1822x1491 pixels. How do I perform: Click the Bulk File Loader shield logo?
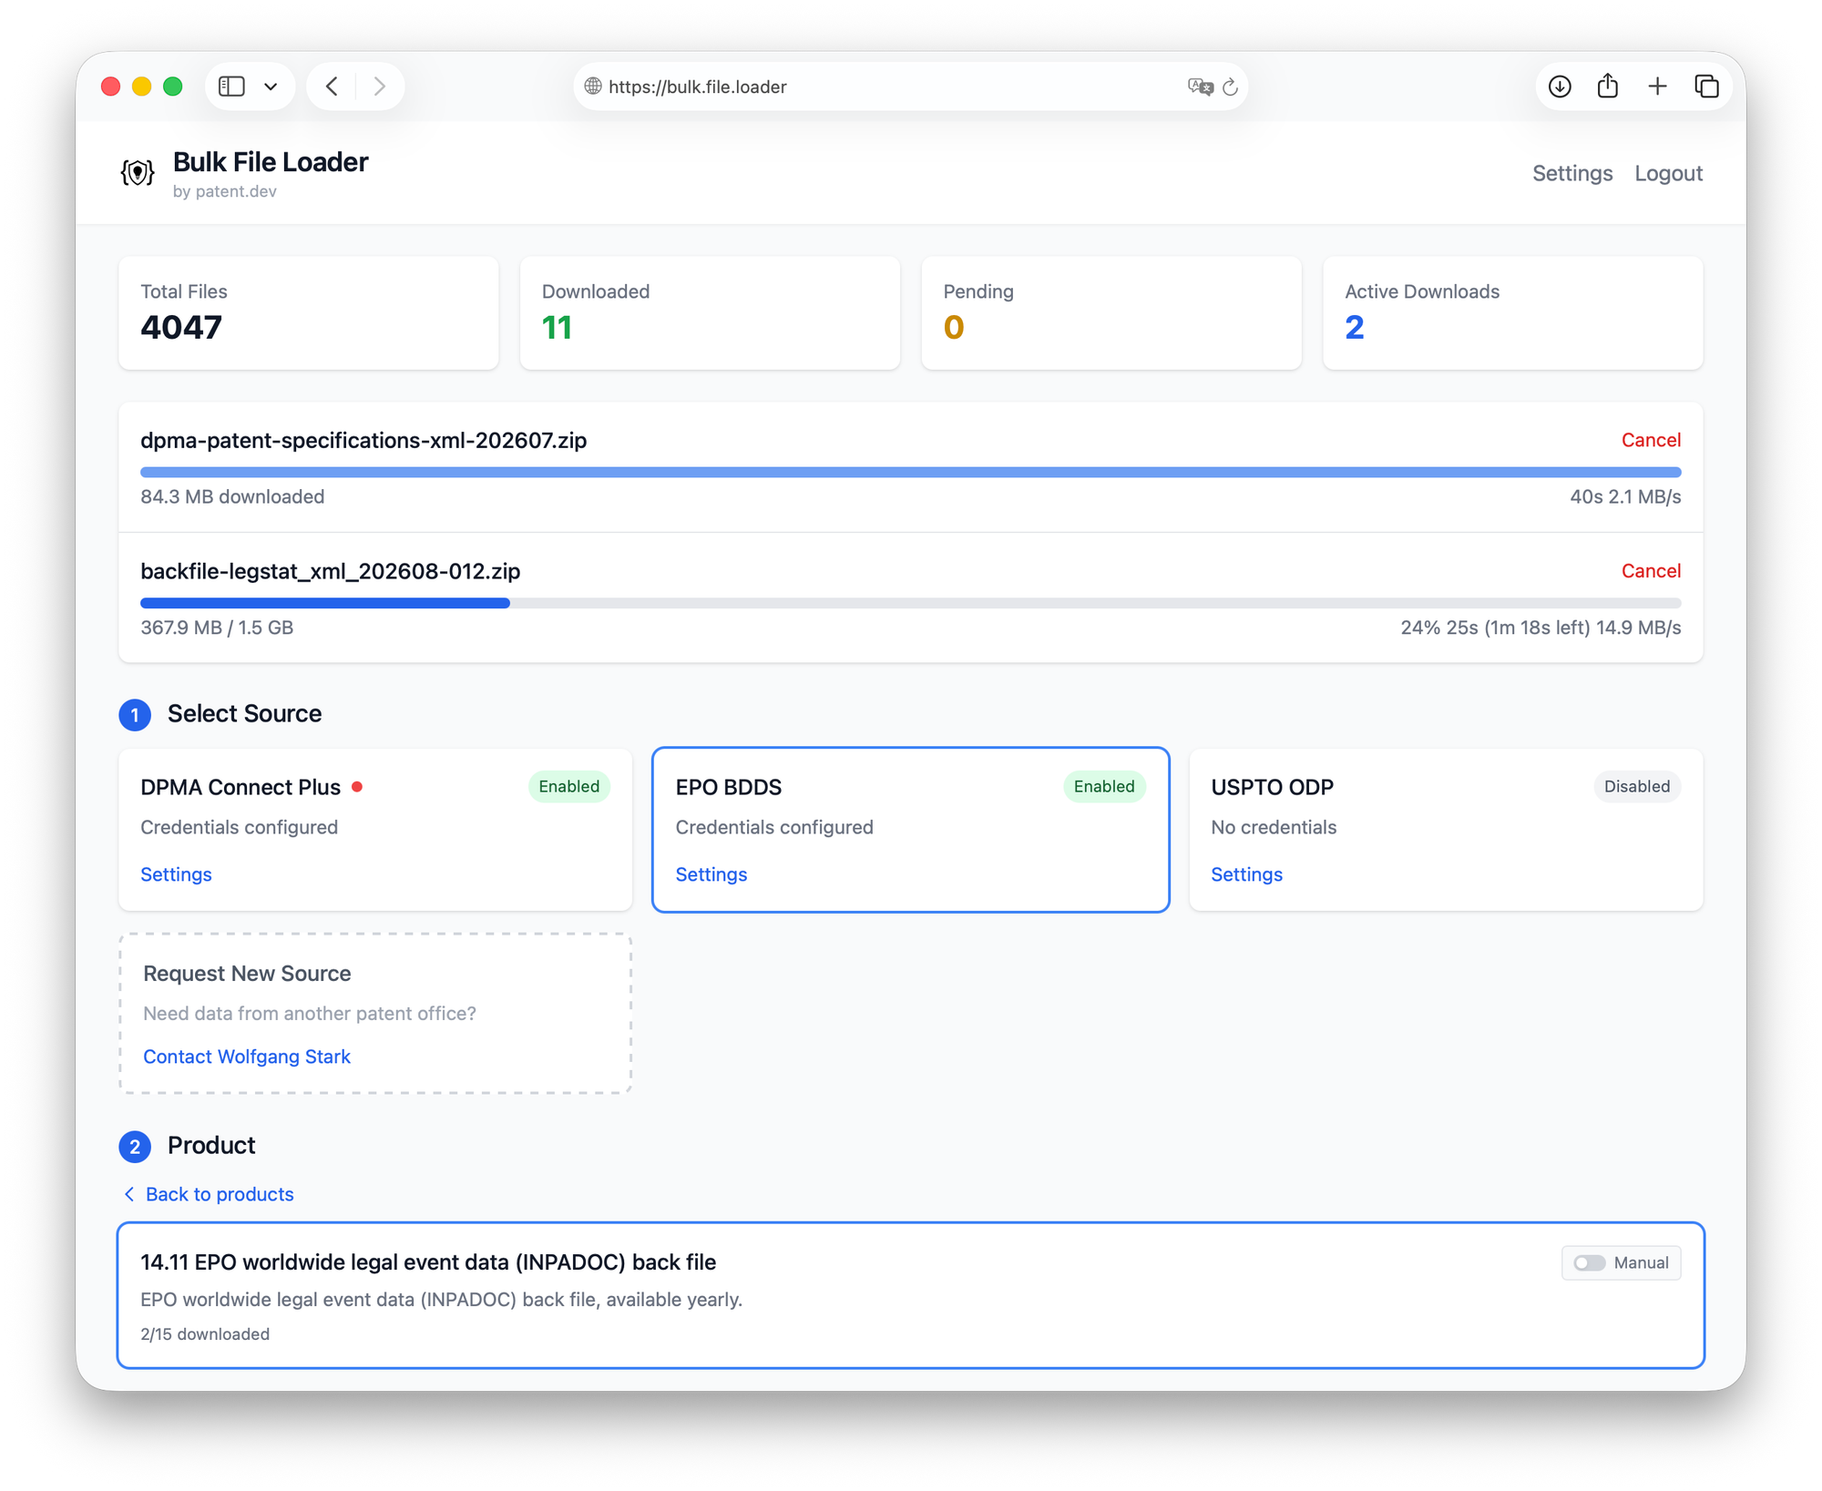(x=138, y=172)
